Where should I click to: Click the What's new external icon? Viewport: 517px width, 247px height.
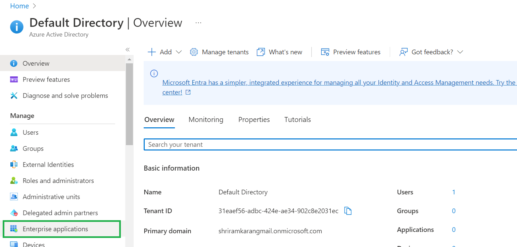[x=261, y=52]
